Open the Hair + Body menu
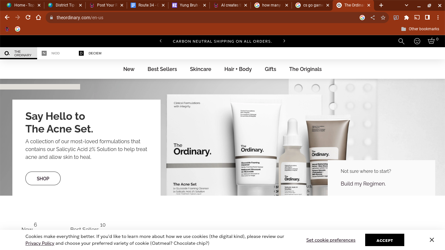The width and height of the screenshot is (445, 250). click(x=238, y=69)
